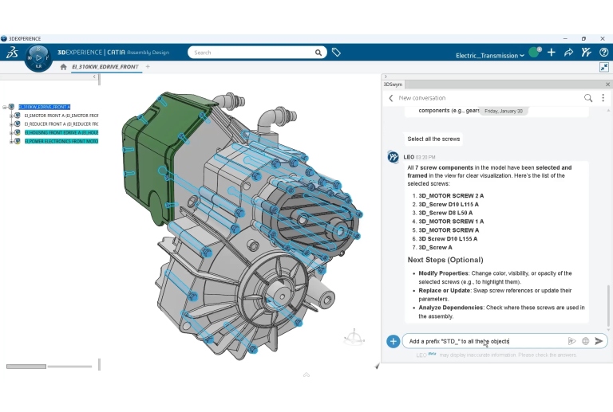
Task: Click the 'Replace or Update' bullet text
Action: [x=445, y=291]
